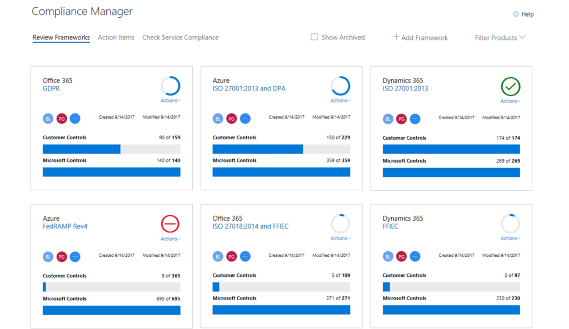The width and height of the screenshot is (569, 329).
Task: Click the progress ring on Office 365 ISO 27018:2014 card
Action: click(x=341, y=224)
